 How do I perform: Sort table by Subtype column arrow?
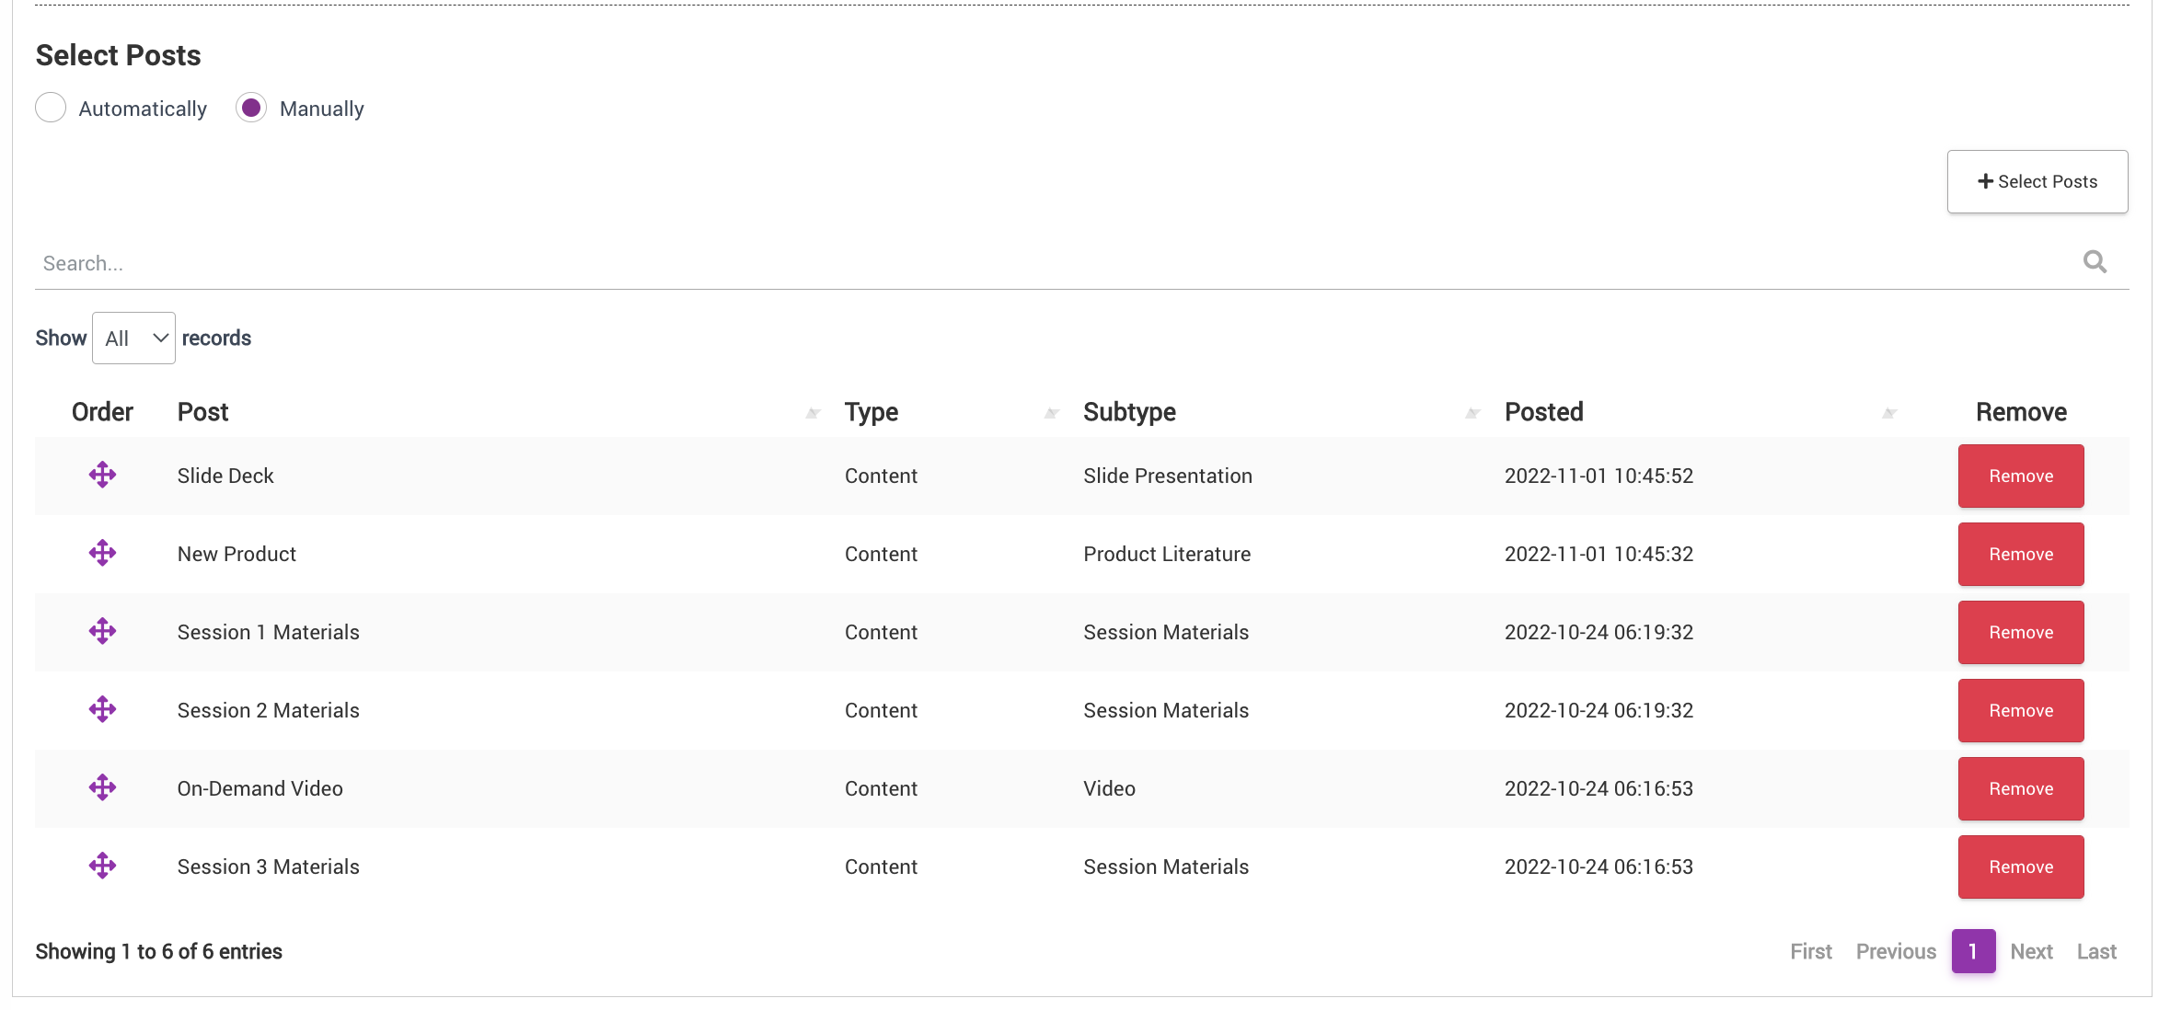tap(1472, 413)
